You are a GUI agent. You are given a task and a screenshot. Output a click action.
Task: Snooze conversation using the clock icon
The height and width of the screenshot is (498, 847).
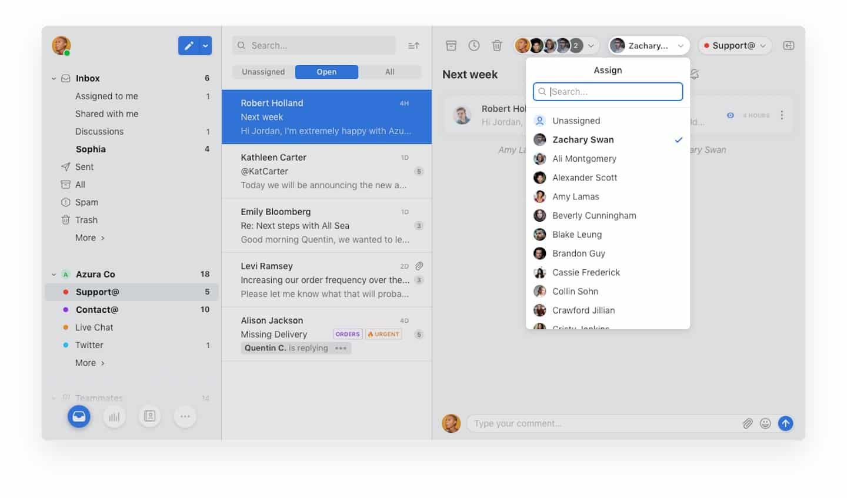(x=474, y=45)
